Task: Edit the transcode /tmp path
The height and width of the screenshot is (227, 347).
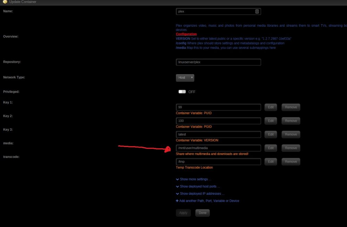Action: (271, 161)
